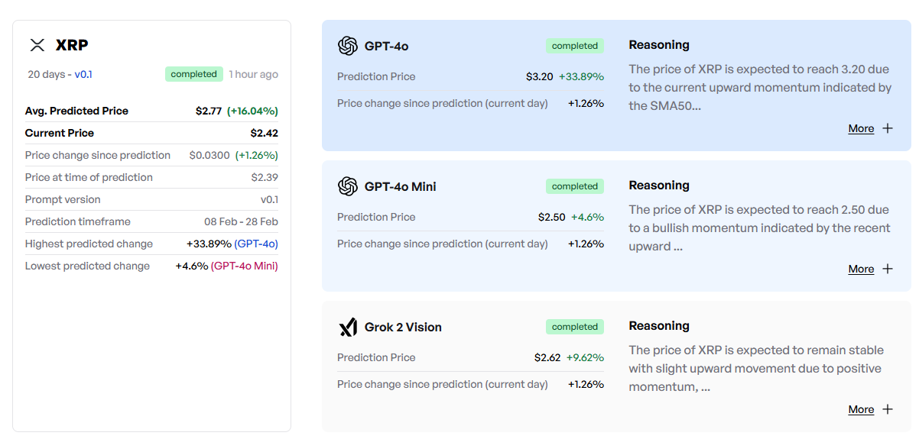This screenshot has width=919, height=439.
Task: Select the Grok 2 Vision model title
Action: point(403,328)
